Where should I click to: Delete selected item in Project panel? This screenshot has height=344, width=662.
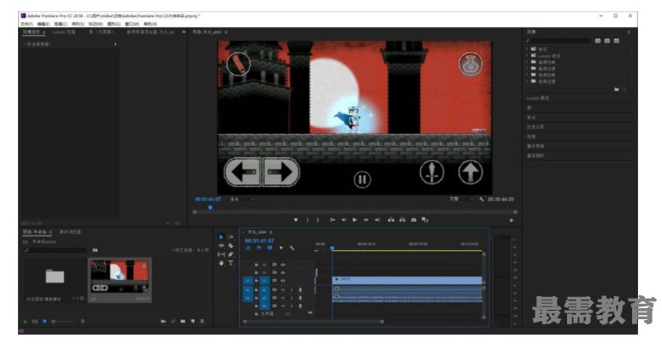click(x=202, y=321)
